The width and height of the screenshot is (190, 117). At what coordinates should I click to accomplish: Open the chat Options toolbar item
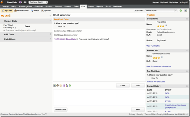46,11
